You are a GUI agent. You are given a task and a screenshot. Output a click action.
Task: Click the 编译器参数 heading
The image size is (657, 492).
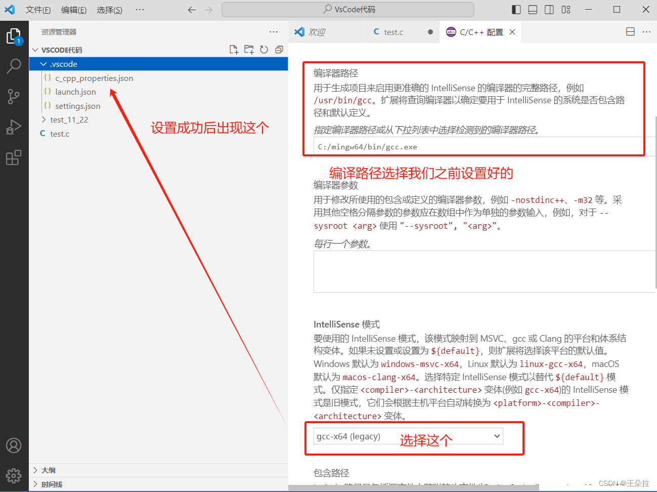(x=336, y=185)
